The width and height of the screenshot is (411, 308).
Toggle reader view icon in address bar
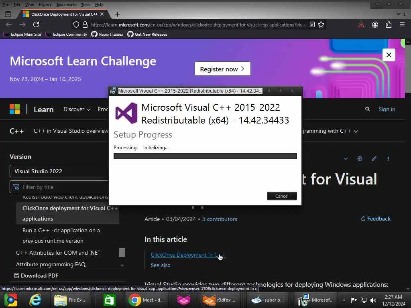coord(312,24)
